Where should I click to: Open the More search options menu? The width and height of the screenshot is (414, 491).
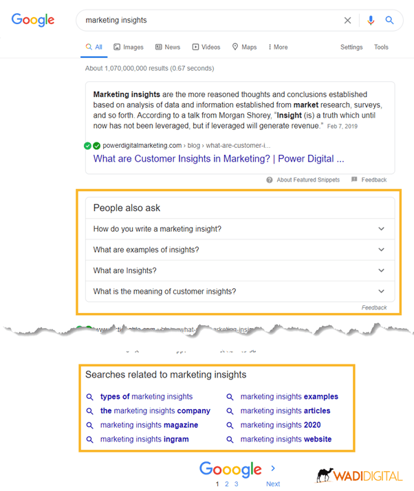pos(278,47)
